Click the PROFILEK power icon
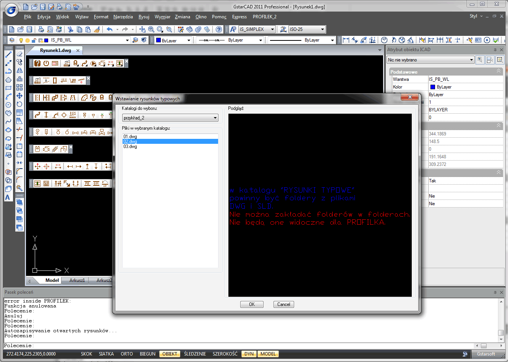This screenshot has width=508, height=362. pyautogui.click(x=46, y=63)
